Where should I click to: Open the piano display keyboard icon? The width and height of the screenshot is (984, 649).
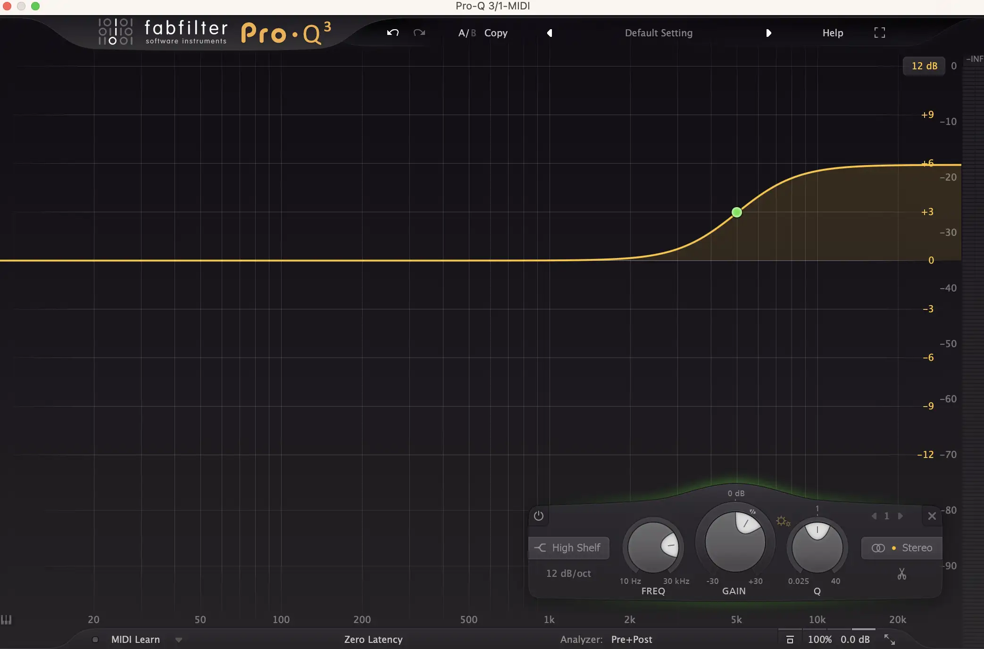(6, 619)
